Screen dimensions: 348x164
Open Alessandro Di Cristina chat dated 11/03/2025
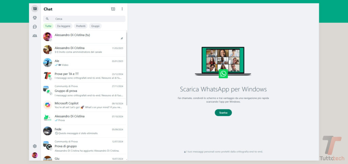pos(83,50)
